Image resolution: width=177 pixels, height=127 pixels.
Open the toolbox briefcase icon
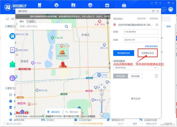point(107,5)
